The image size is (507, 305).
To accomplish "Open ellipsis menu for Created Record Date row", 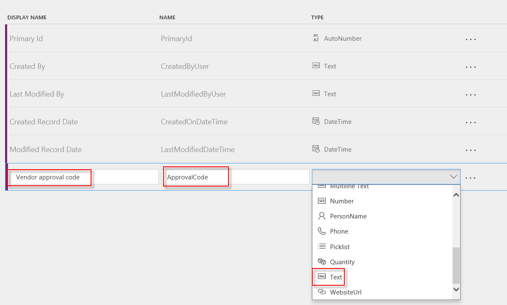I will click(470, 122).
